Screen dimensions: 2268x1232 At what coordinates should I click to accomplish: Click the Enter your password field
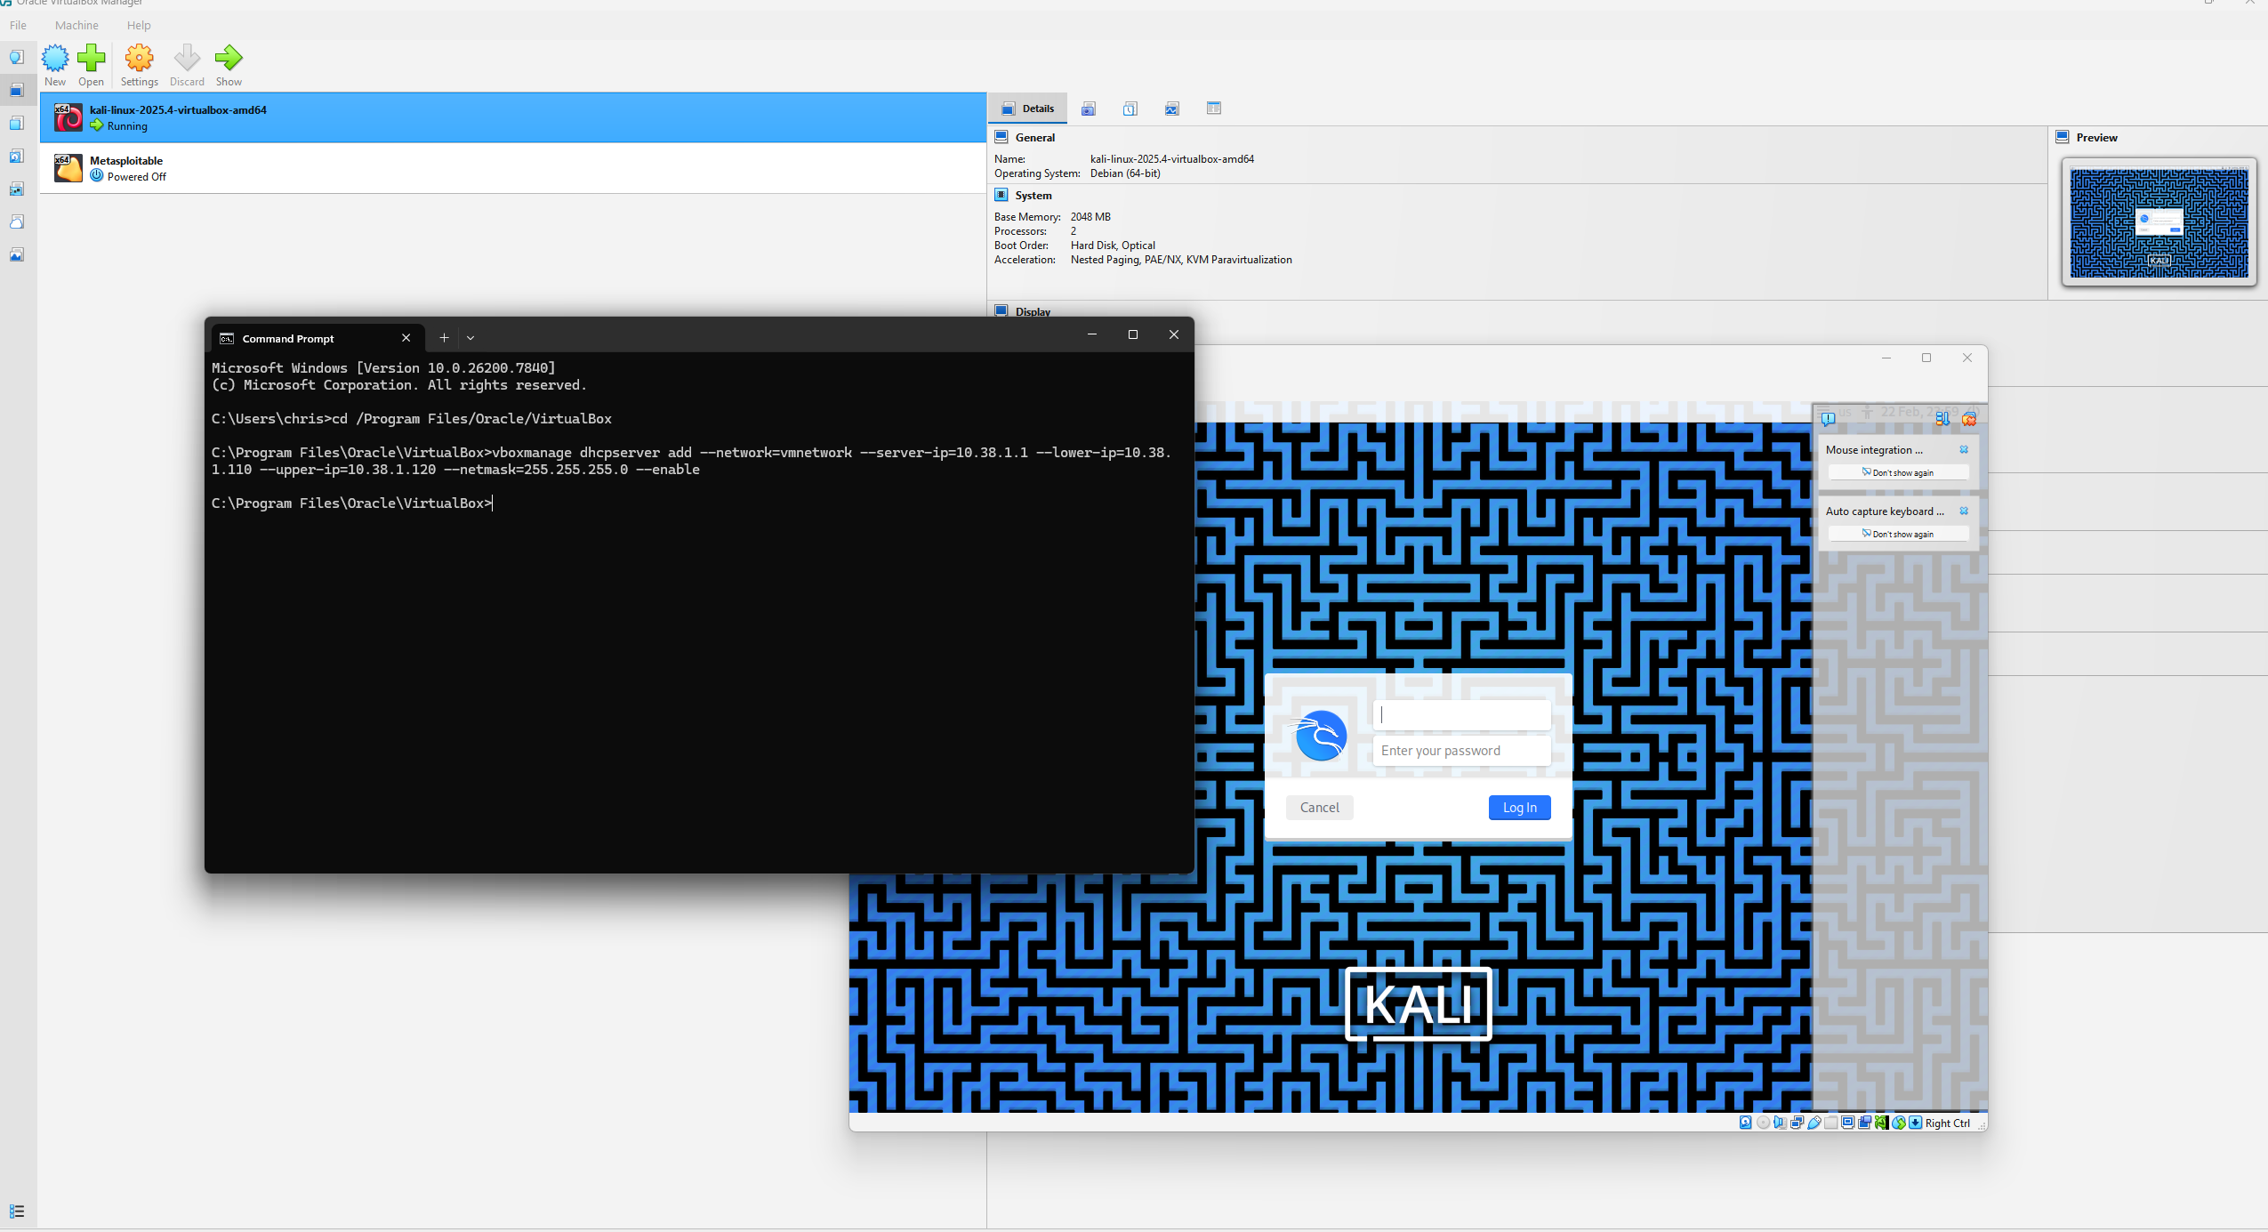point(1461,751)
